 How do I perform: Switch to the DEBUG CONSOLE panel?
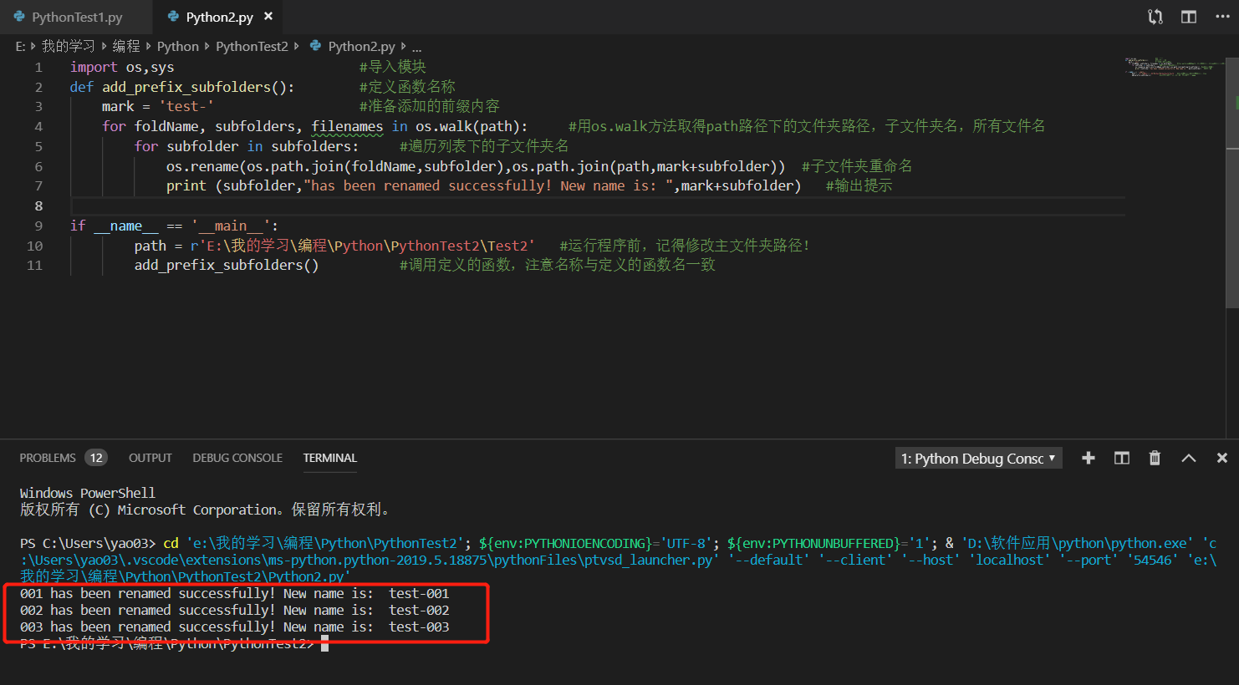tap(237, 457)
